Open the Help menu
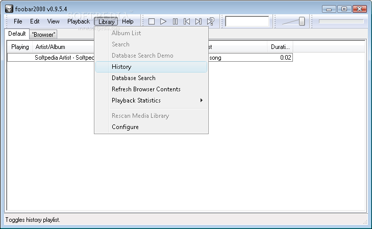 point(128,21)
